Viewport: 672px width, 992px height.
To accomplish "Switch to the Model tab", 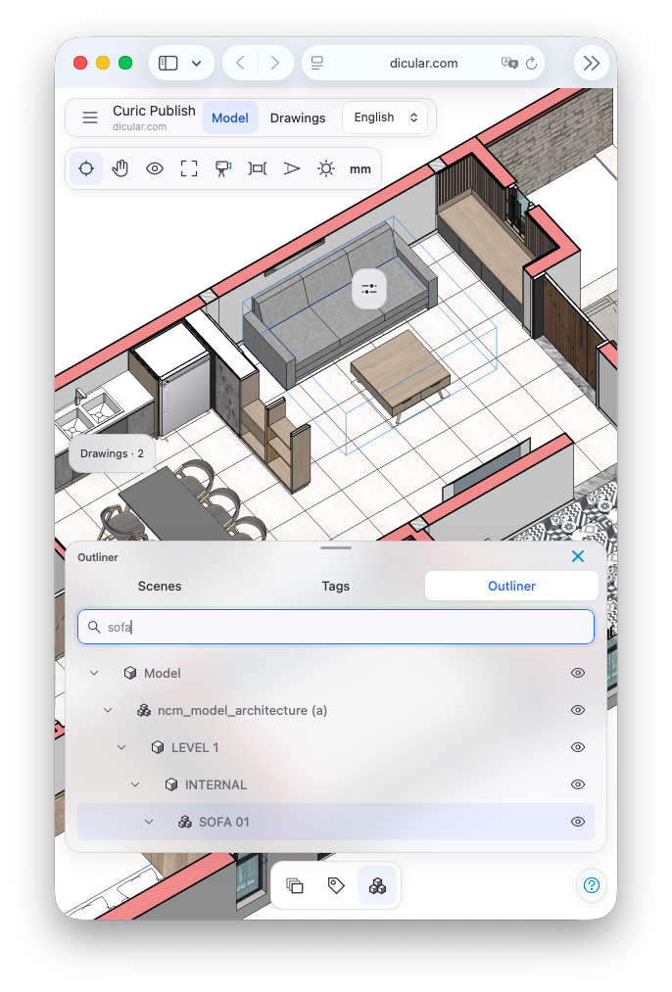I will coord(229,118).
